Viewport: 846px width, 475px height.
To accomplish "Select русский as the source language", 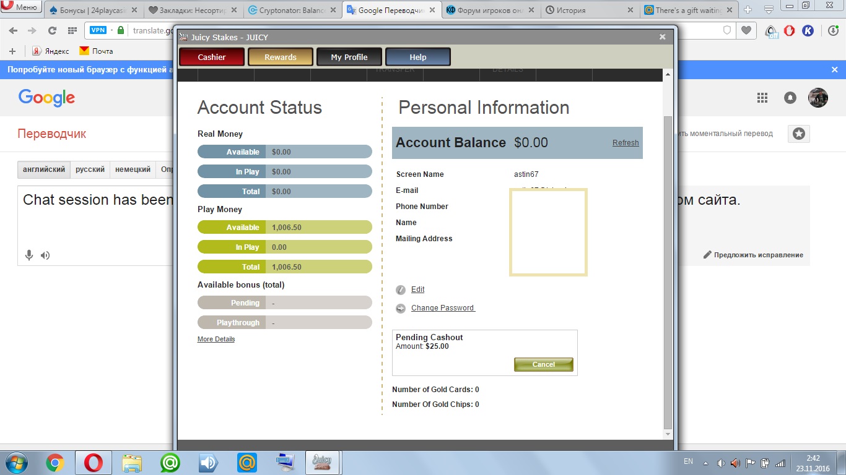I will click(x=90, y=169).
